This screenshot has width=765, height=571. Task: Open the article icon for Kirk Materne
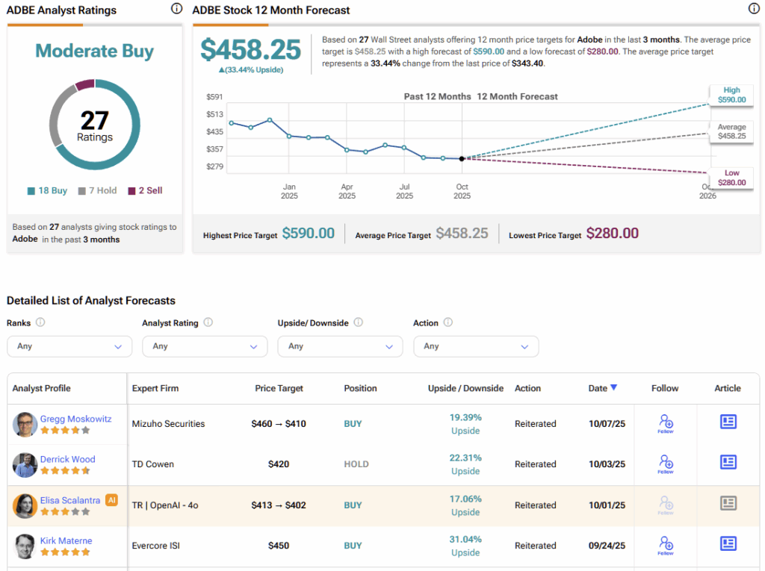click(x=728, y=543)
